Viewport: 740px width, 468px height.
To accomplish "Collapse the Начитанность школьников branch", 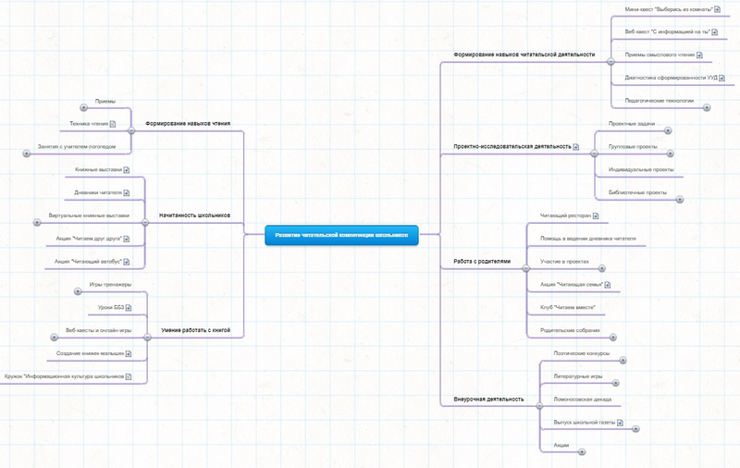I will (x=145, y=222).
